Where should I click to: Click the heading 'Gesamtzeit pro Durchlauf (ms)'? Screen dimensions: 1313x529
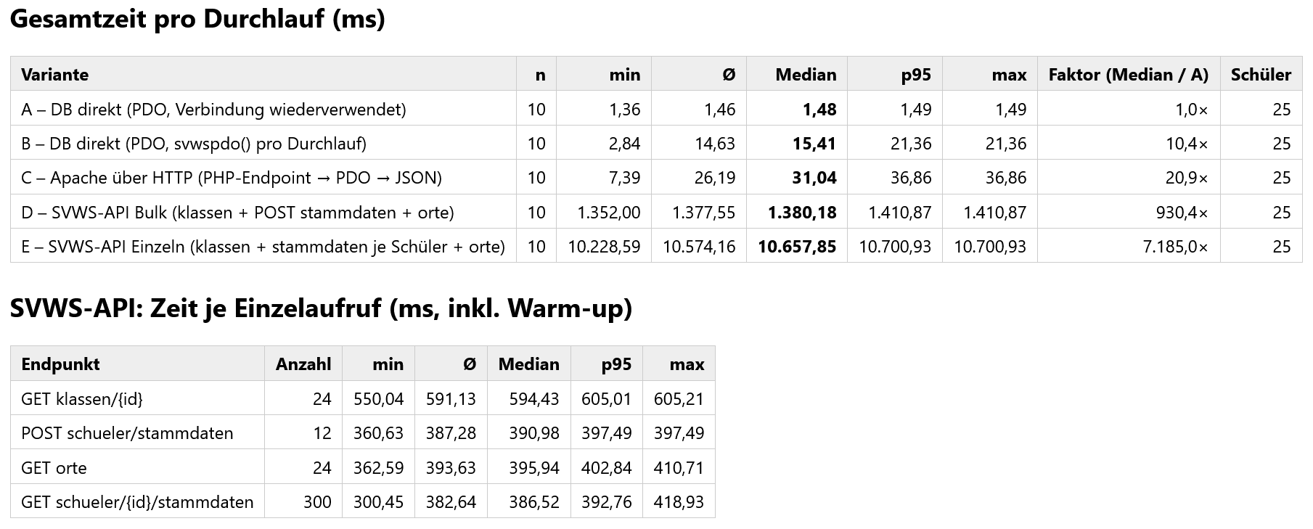click(x=197, y=20)
